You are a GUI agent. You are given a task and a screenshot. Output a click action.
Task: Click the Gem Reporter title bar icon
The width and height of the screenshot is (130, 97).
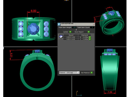pos(59,24)
